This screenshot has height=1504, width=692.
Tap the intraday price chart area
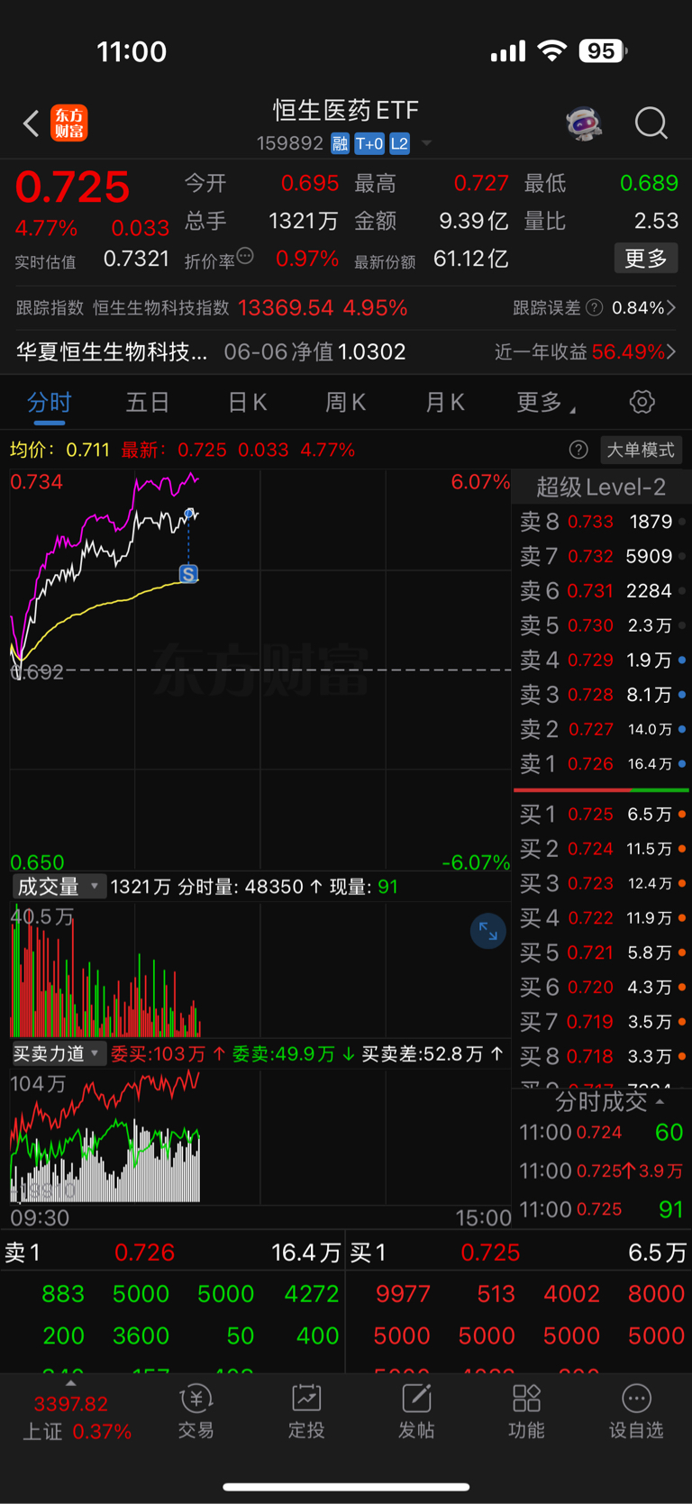tap(260, 670)
